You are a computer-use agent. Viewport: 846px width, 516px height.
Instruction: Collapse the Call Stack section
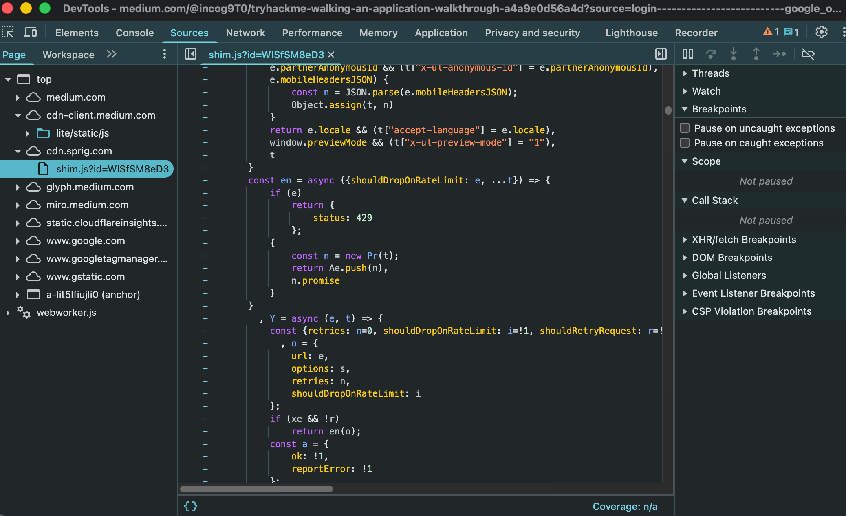point(715,201)
